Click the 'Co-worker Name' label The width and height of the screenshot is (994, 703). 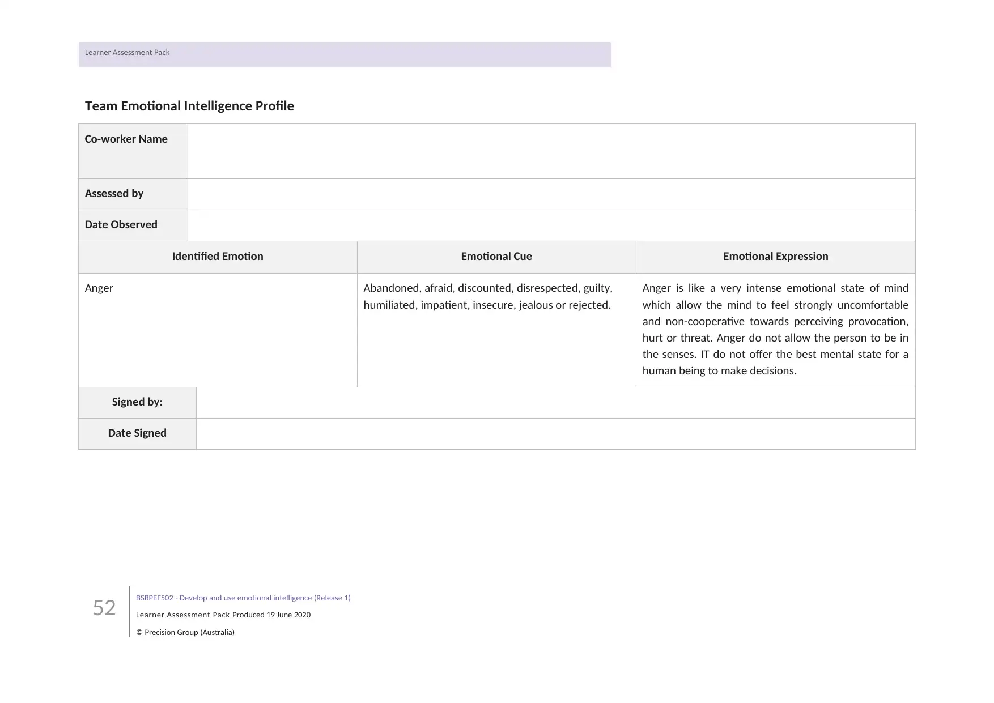[x=126, y=139]
